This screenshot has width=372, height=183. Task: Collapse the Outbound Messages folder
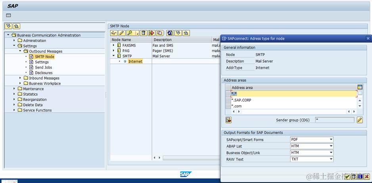click(20, 51)
